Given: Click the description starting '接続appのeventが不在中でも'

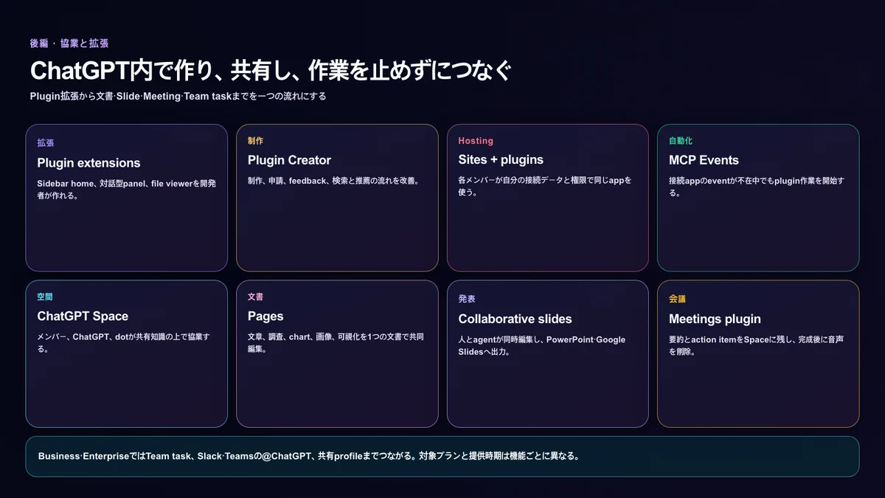Looking at the screenshot, I should pos(757,187).
